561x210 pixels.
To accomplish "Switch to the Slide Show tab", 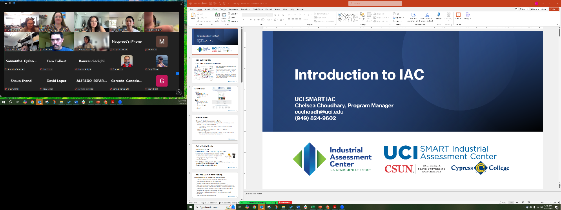I will tap(258, 9).
